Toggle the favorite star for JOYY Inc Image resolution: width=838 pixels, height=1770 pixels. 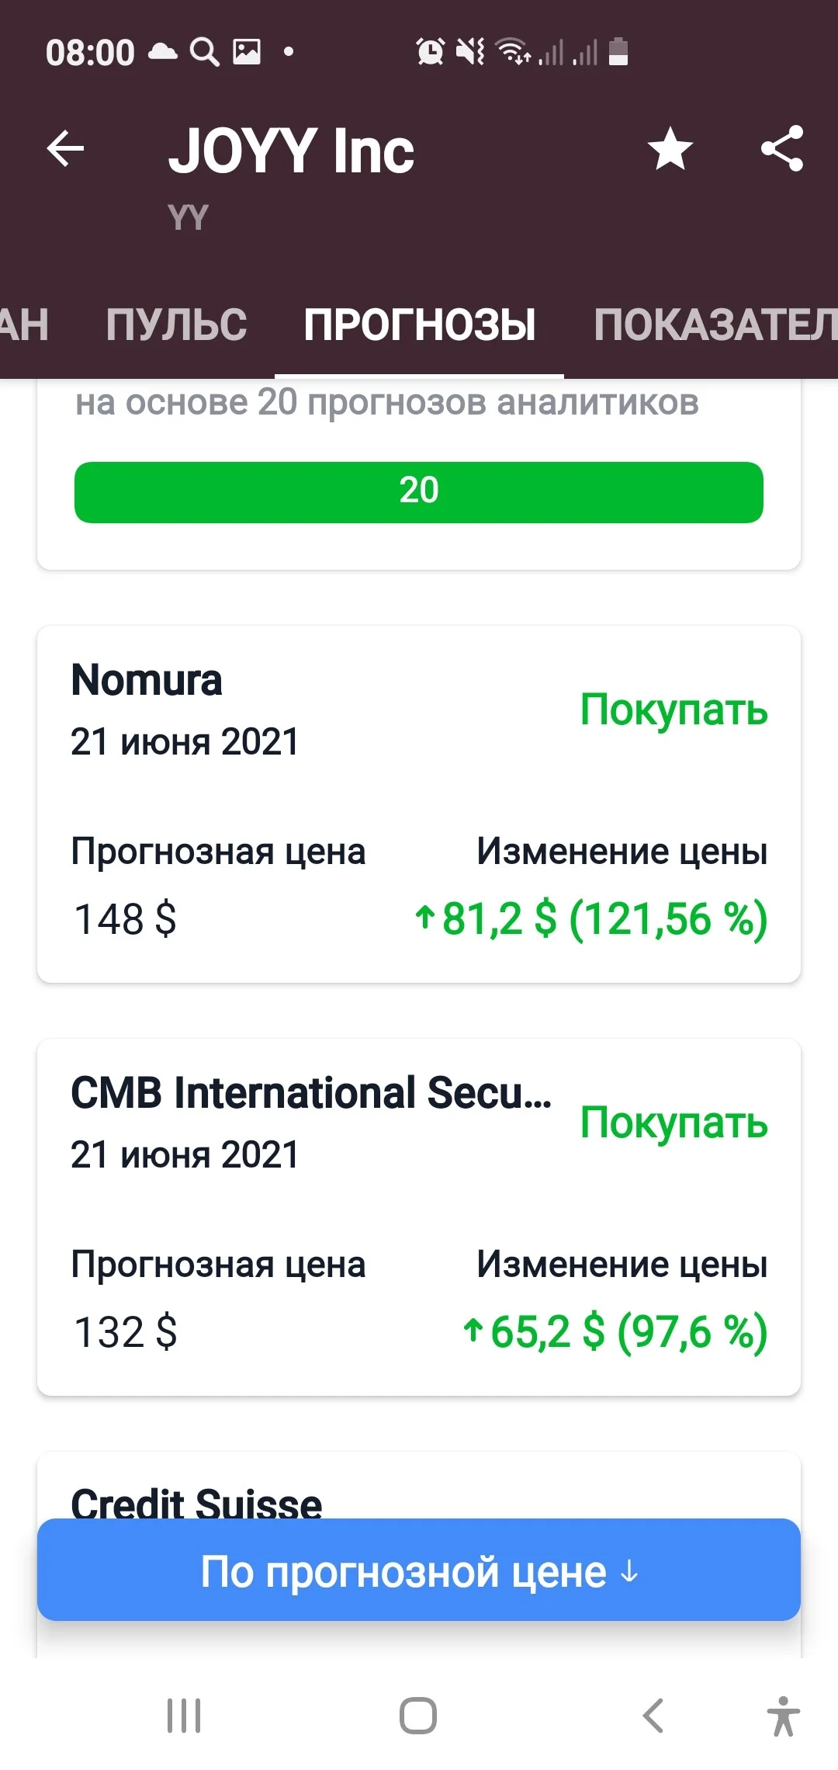(x=670, y=148)
